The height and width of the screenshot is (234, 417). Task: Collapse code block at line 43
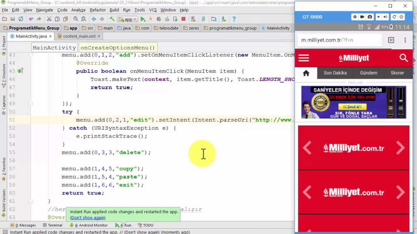tap(31, 55)
